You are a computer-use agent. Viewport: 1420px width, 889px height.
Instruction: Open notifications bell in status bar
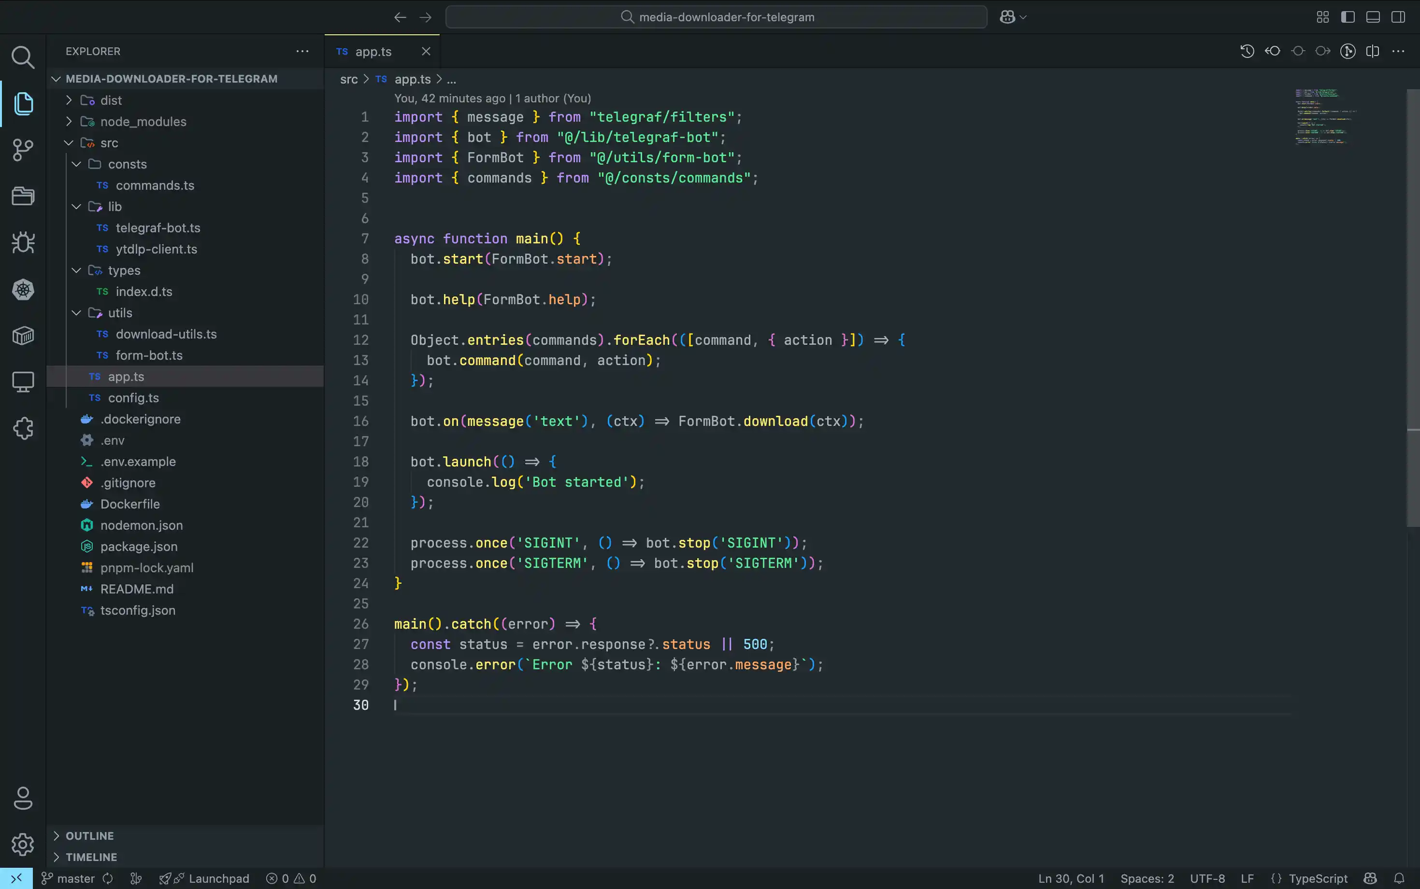[x=1399, y=878]
